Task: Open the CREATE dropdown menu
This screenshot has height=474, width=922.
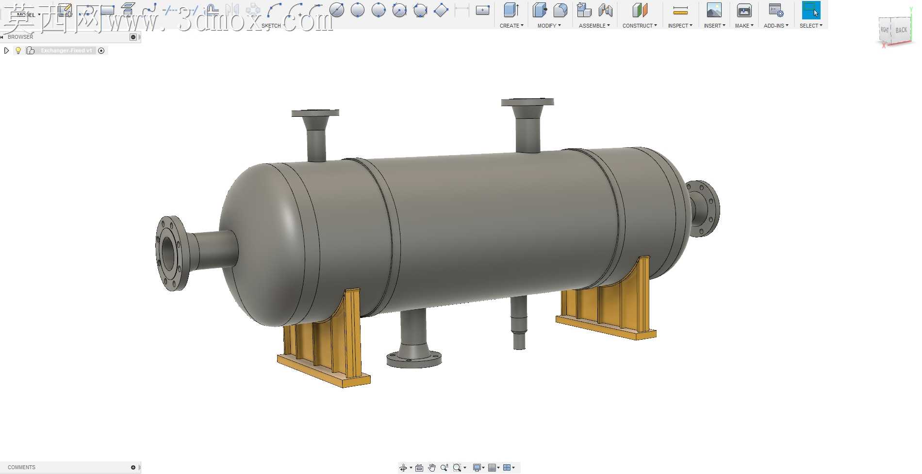Action: coord(511,26)
